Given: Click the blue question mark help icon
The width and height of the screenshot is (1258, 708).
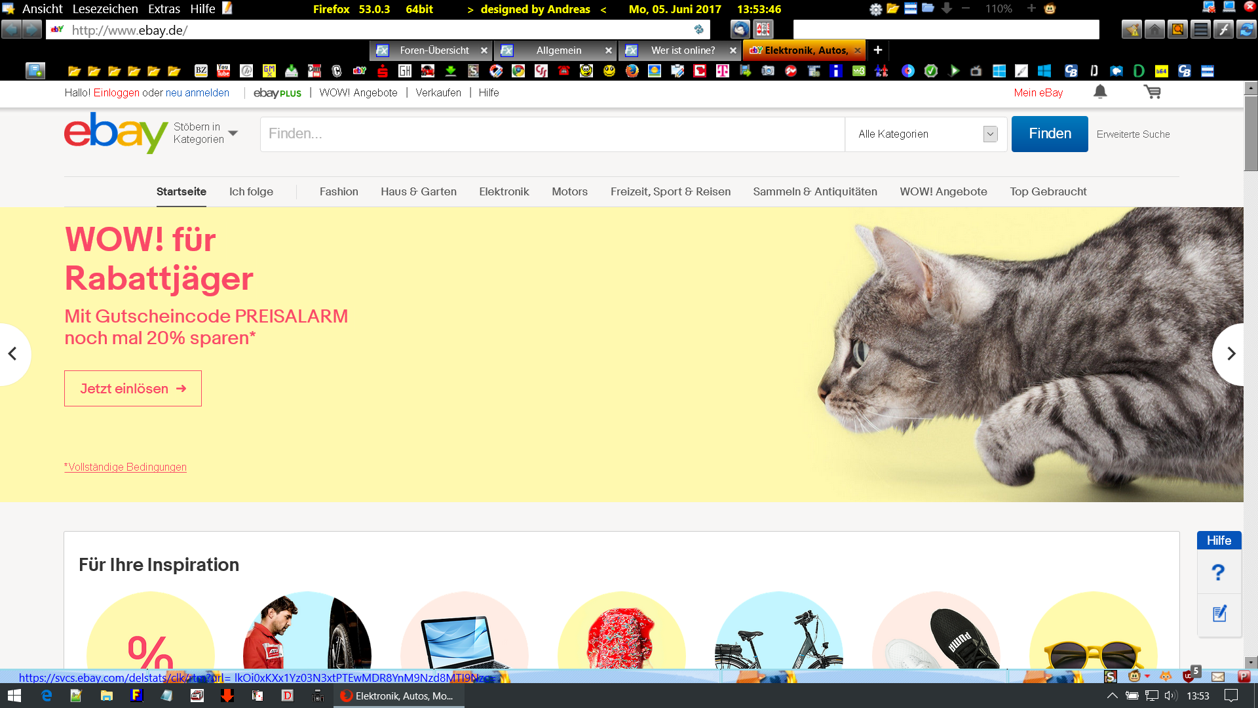Looking at the screenshot, I should pyautogui.click(x=1218, y=573).
